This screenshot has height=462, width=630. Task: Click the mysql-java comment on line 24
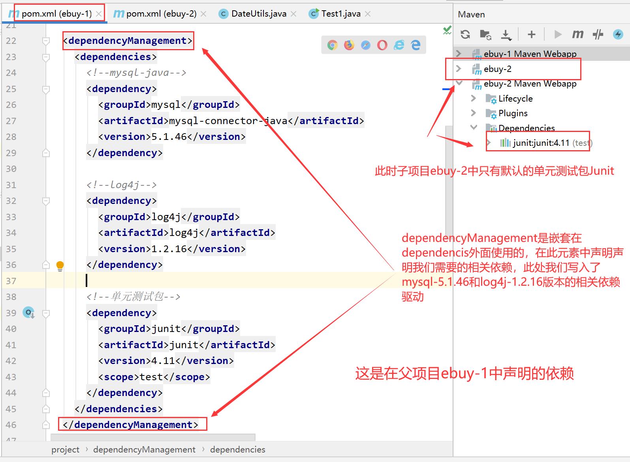pos(136,73)
